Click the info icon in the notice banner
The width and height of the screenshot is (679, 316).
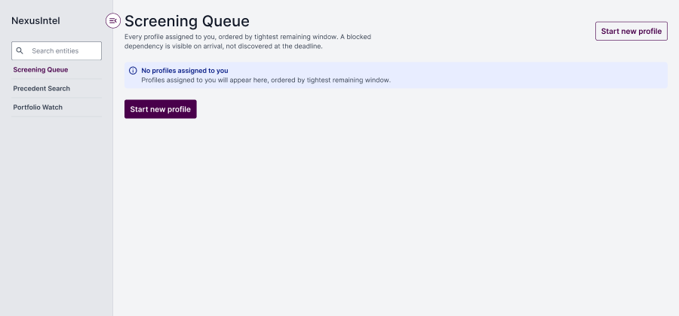(x=133, y=71)
